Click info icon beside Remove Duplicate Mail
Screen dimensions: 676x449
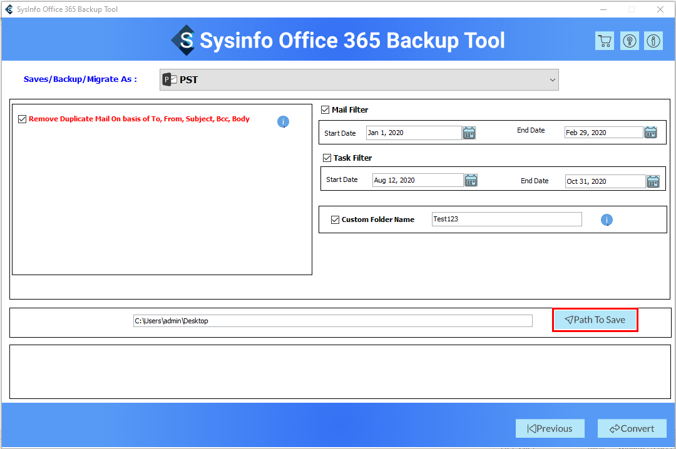click(x=283, y=122)
